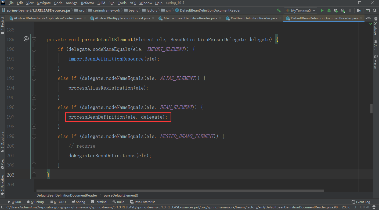Show the hidden editor tabs list
379x210 pixels.
(369, 18)
